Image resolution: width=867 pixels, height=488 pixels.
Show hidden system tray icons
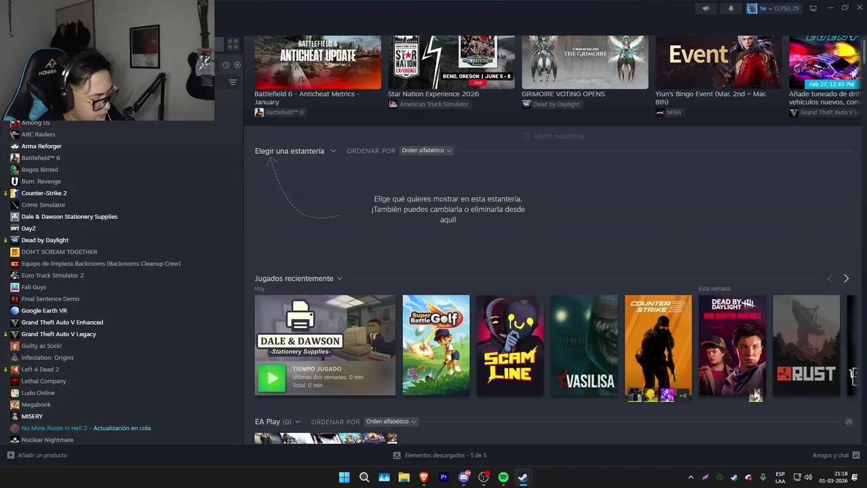tap(691, 477)
